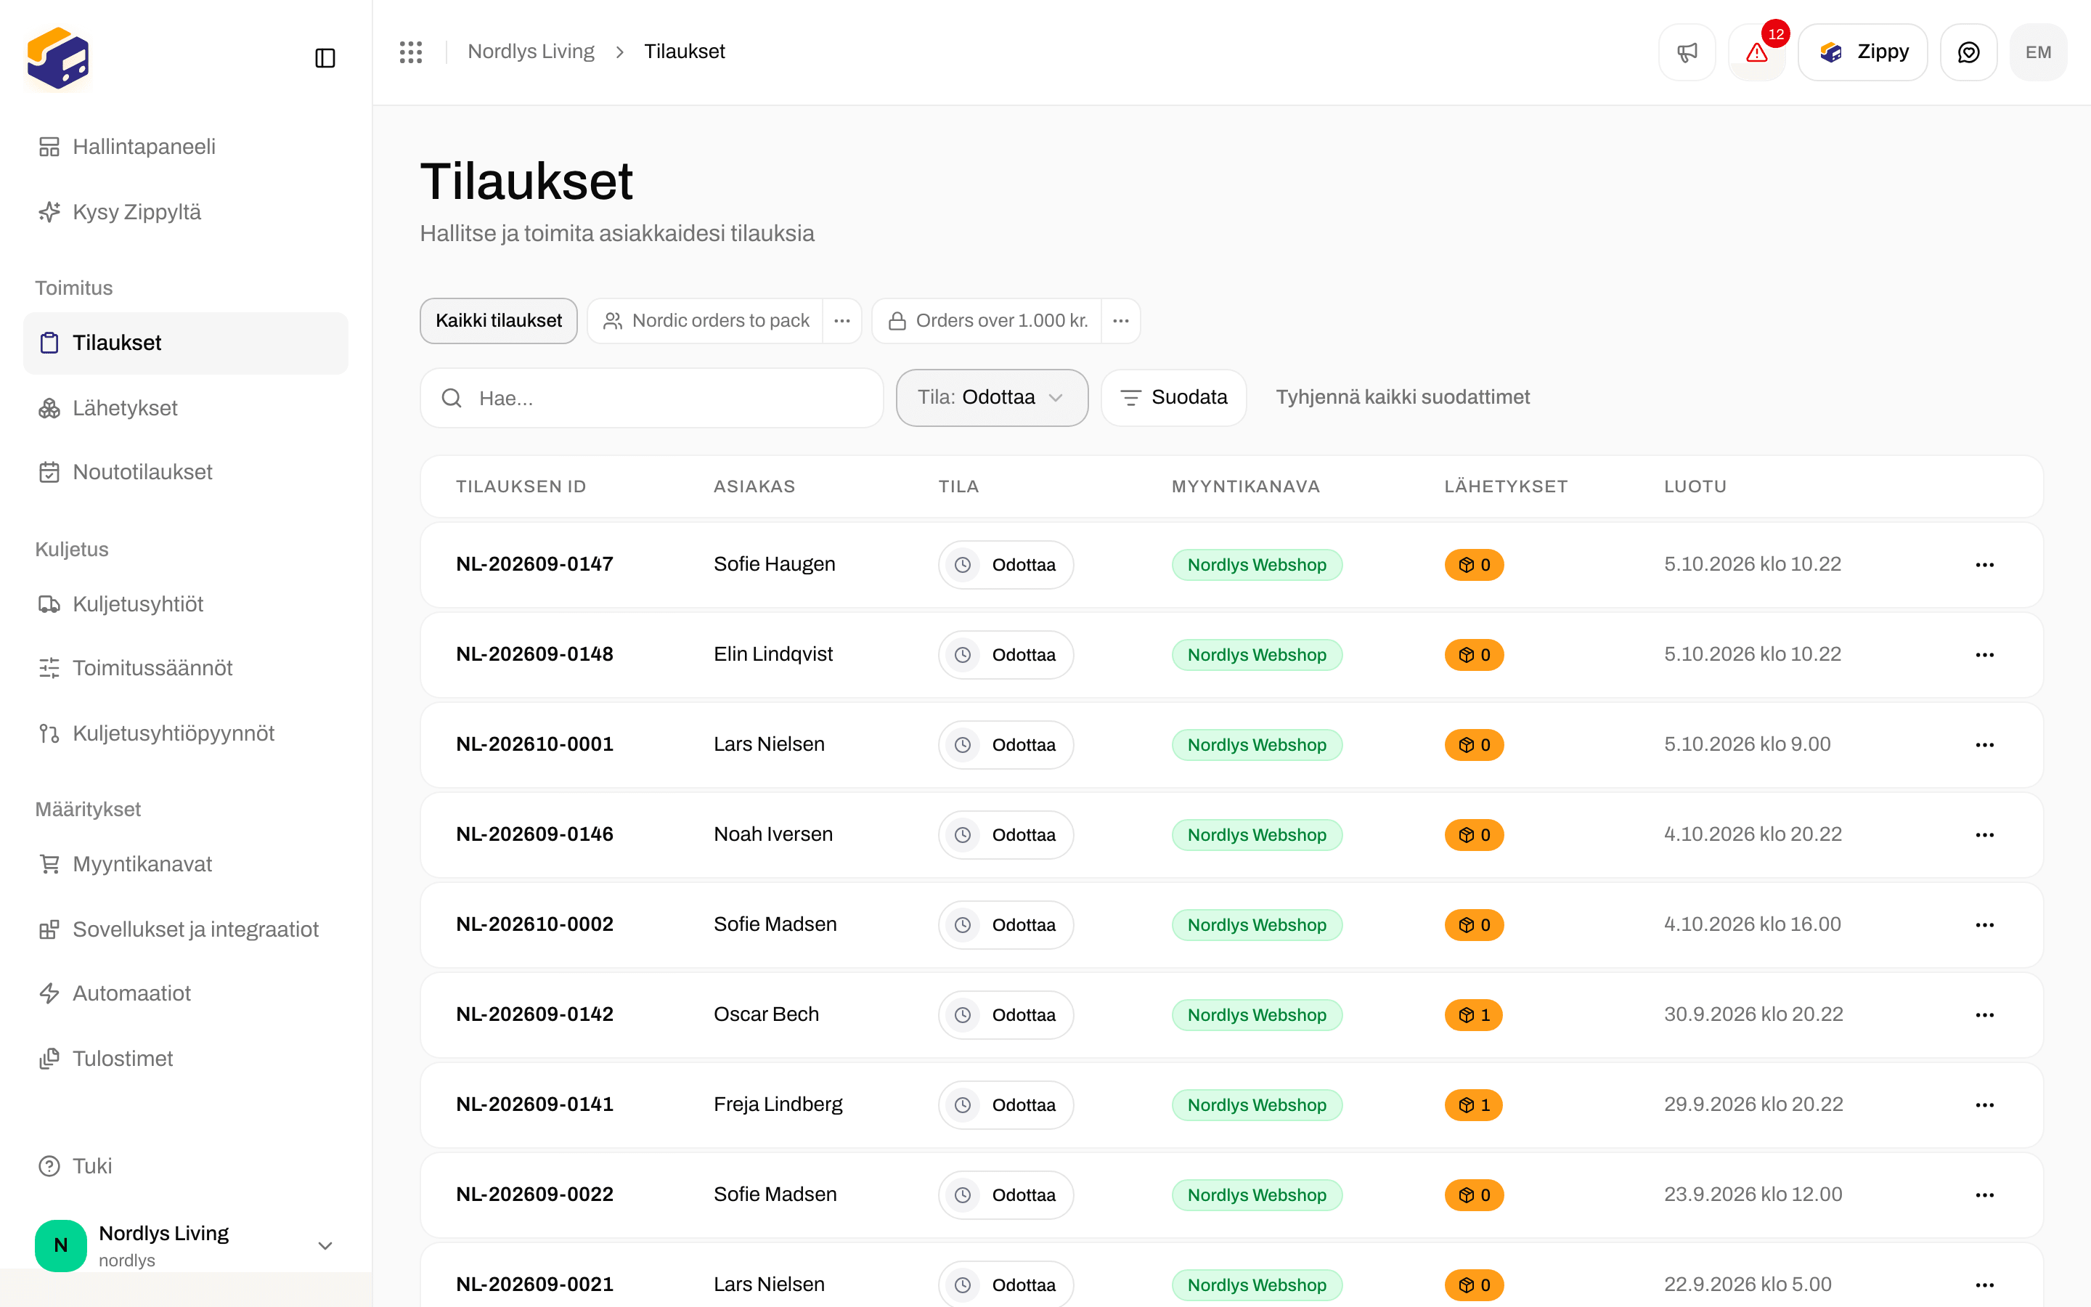The height and width of the screenshot is (1307, 2091).
Task: Go to Hallintapaneeli in sidebar
Action: coord(186,147)
